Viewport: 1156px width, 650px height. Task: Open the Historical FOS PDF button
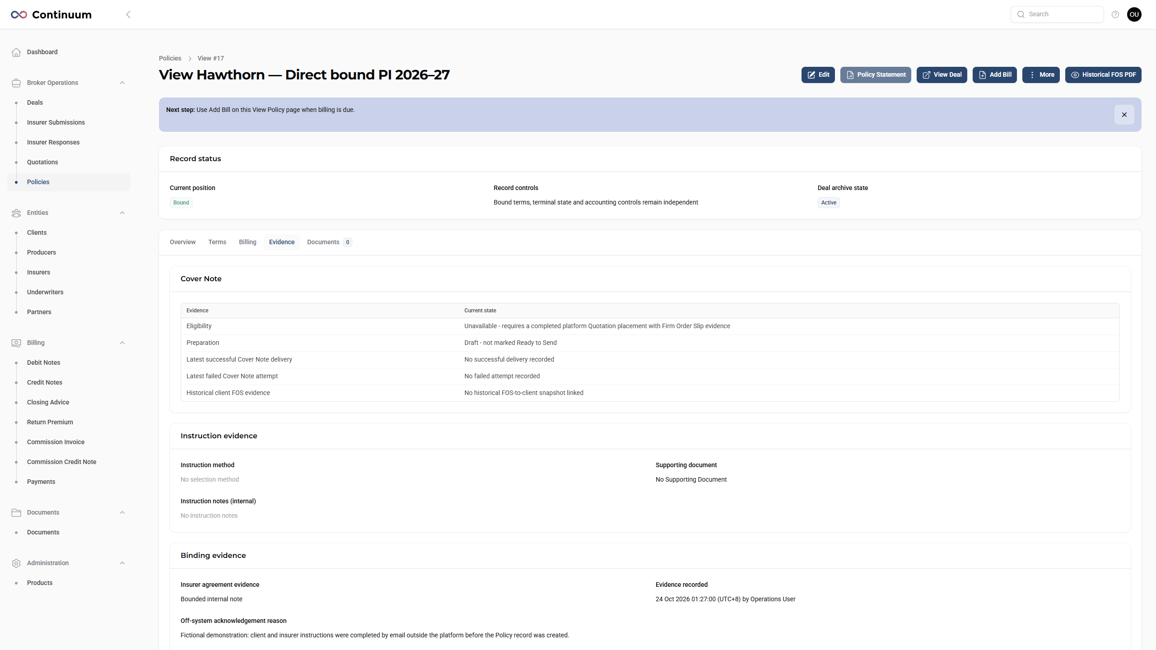click(1103, 75)
